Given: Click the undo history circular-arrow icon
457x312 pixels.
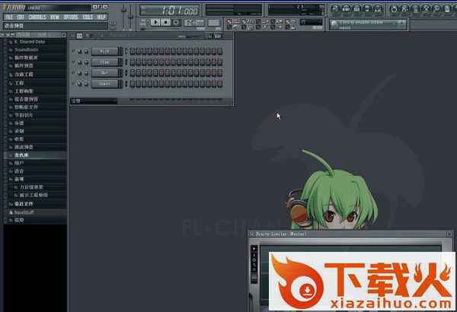Looking at the screenshot, I should [x=394, y=10].
